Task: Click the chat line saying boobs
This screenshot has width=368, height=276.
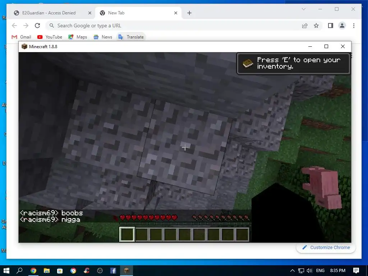Action: click(51, 213)
